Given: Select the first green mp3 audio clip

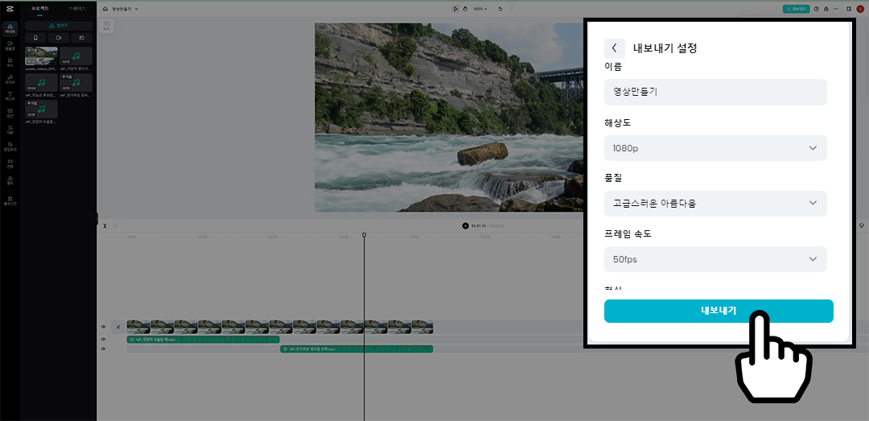Looking at the screenshot, I should (203, 339).
